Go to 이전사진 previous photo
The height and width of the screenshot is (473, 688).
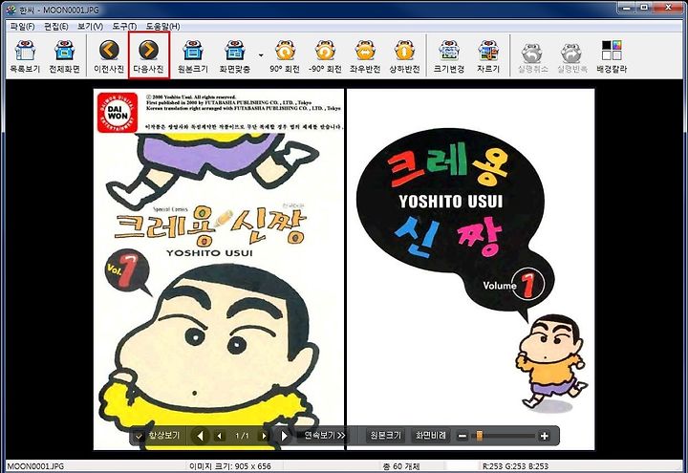click(x=109, y=56)
